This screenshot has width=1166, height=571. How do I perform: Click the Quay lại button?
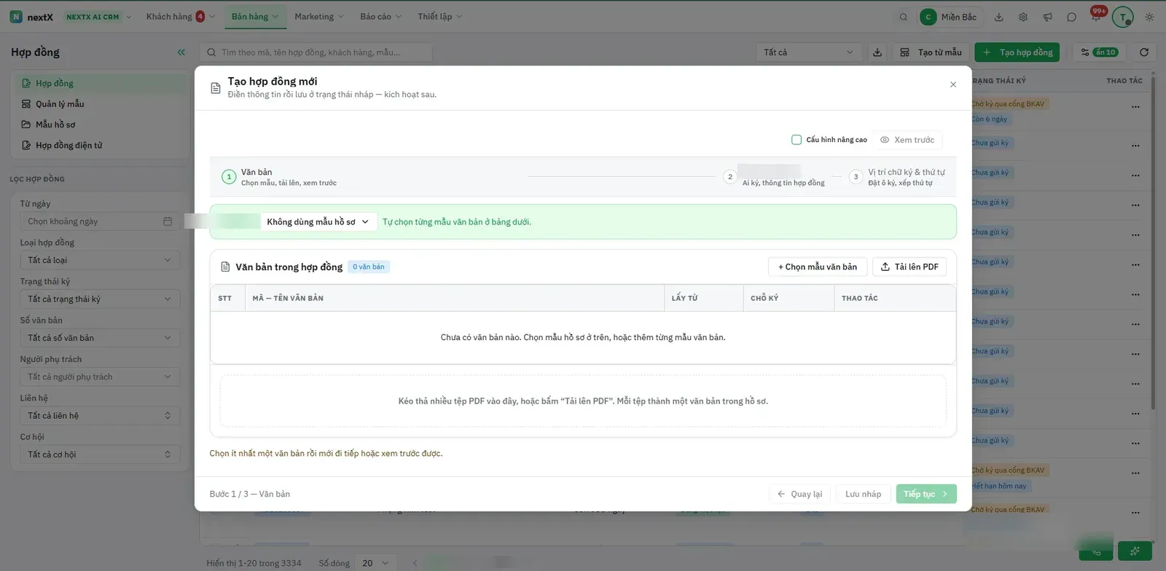(x=800, y=494)
